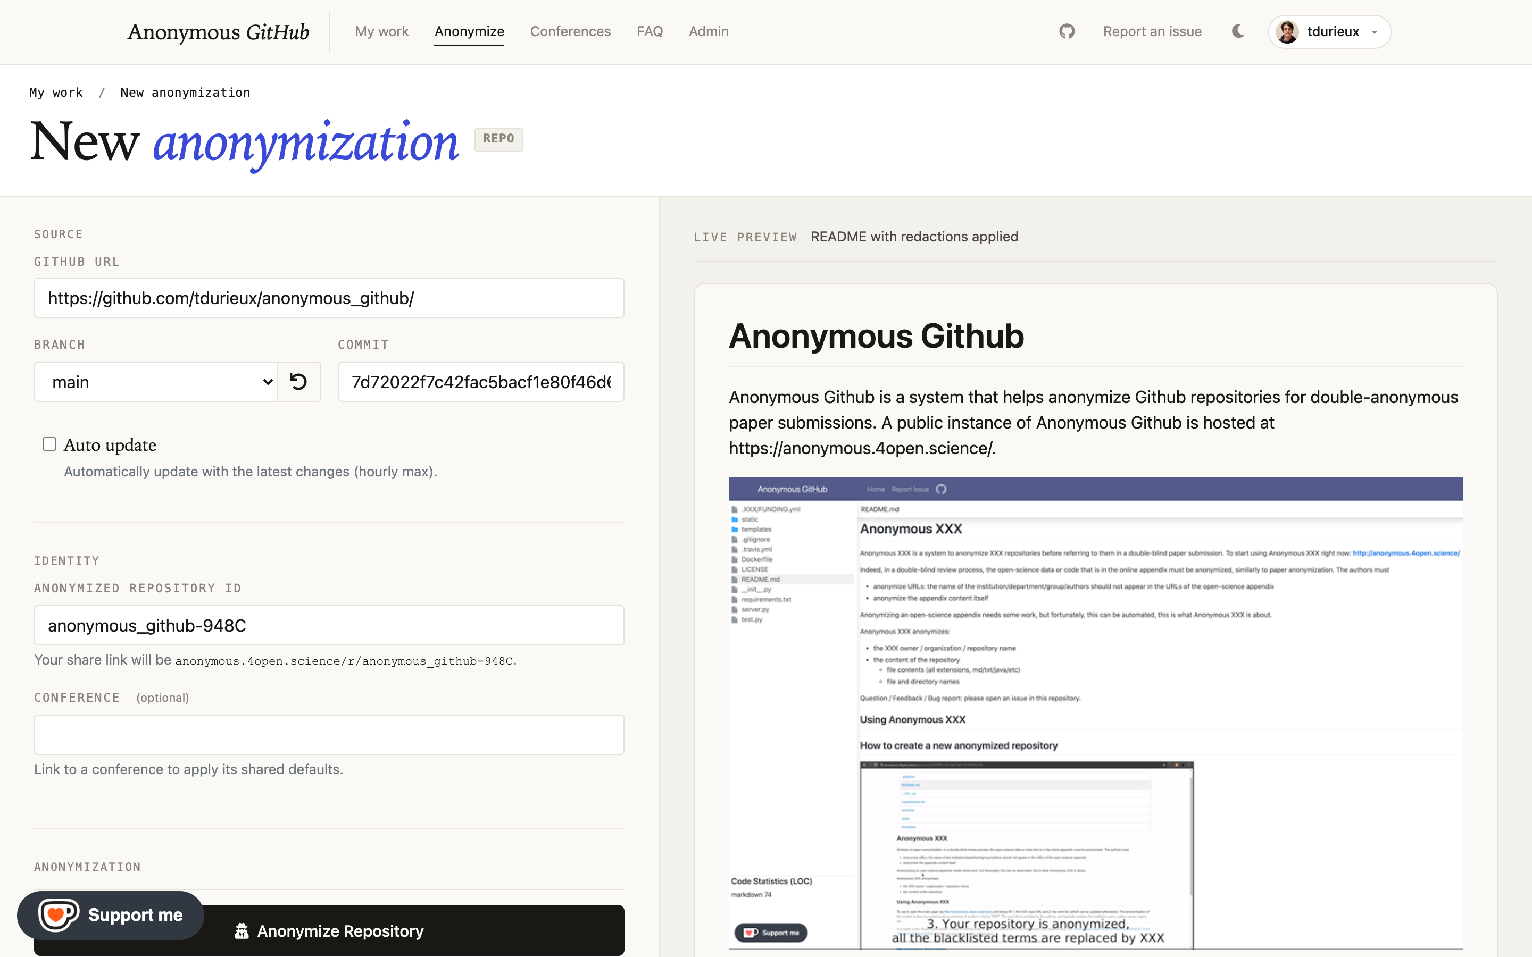Open the main branch dropdown
The width and height of the screenshot is (1532, 957).
(x=156, y=382)
